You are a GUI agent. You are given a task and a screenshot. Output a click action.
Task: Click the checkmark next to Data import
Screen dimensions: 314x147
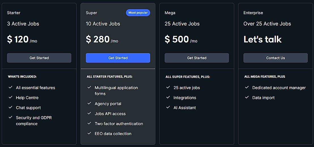coord(247,97)
